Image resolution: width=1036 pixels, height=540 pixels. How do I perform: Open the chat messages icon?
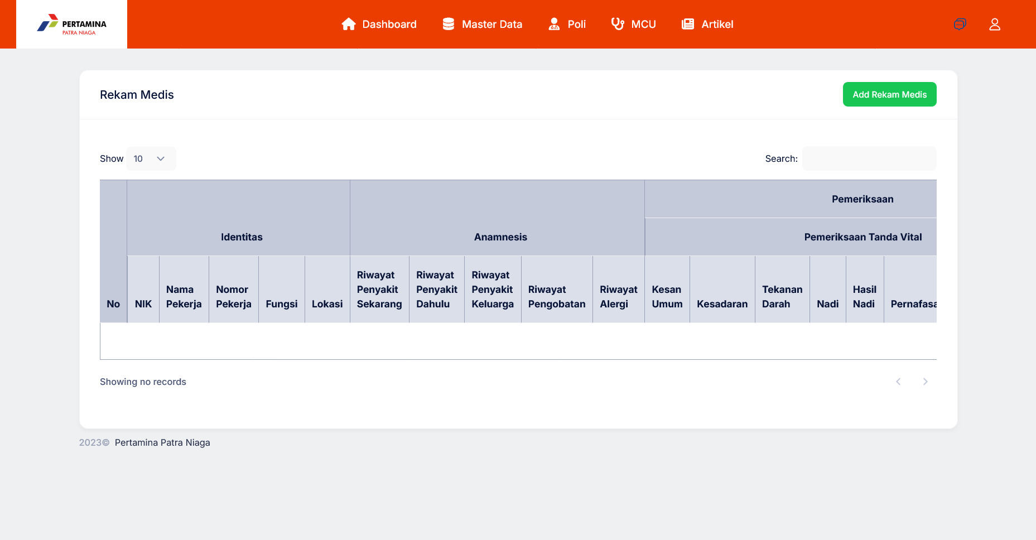click(x=960, y=24)
